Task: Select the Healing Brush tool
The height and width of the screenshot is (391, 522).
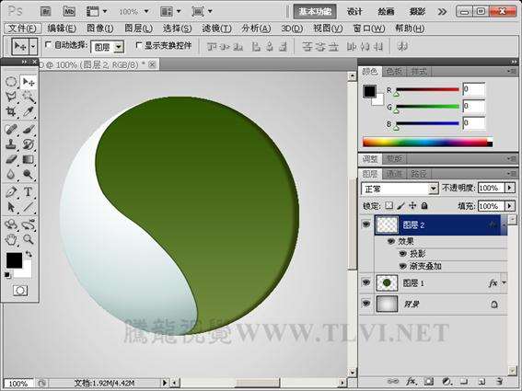Action: [x=11, y=129]
